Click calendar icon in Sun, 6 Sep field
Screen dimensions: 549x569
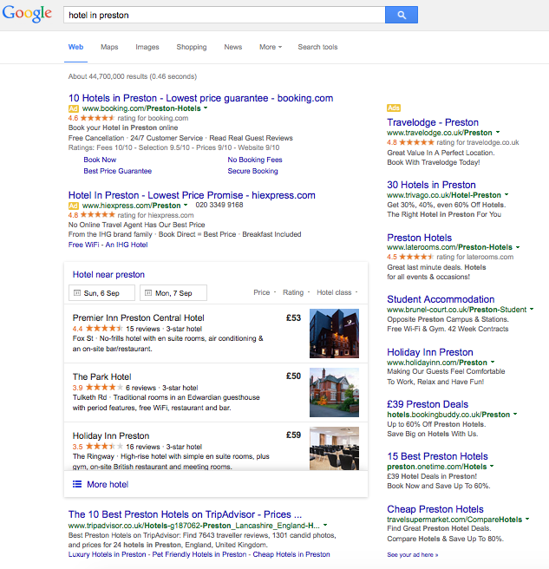tap(77, 293)
